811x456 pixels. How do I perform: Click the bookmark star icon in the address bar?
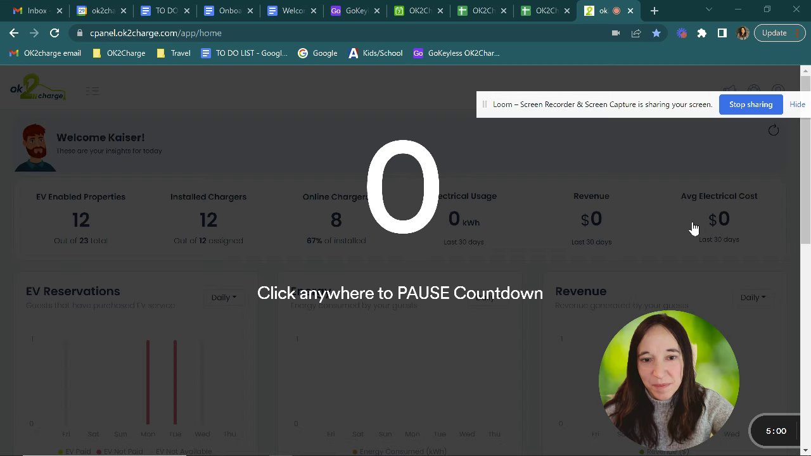click(656, 33)
